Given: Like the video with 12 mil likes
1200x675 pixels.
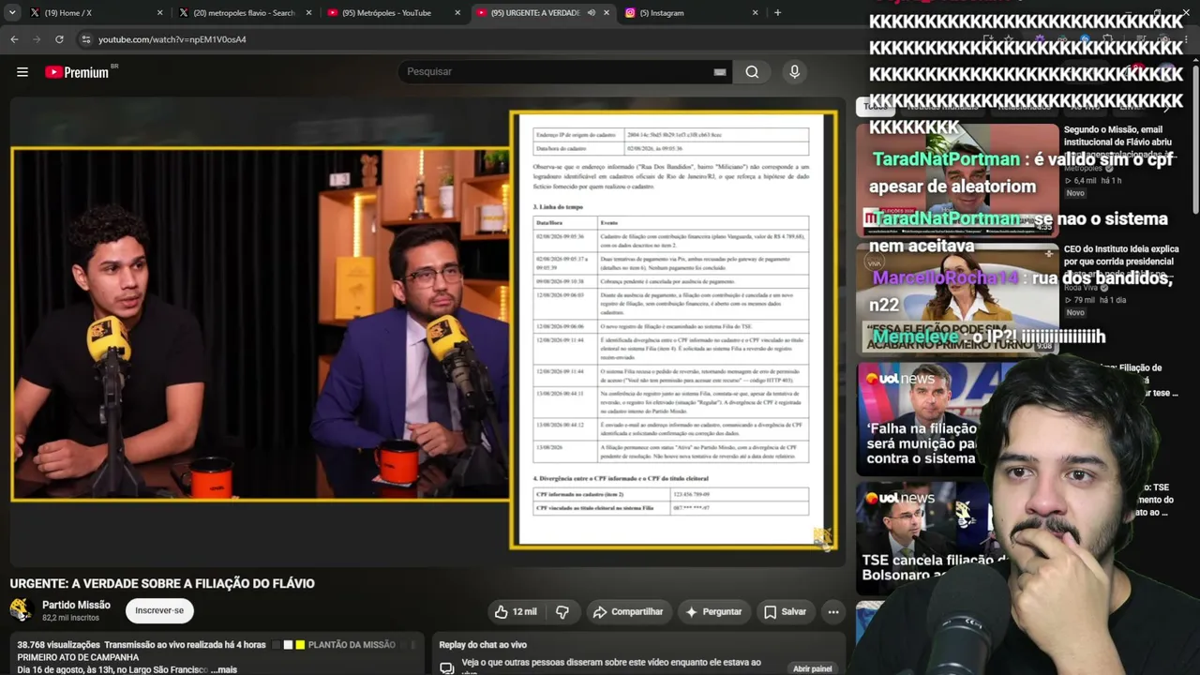Looking at the screenshot, I should pos(517,612).
